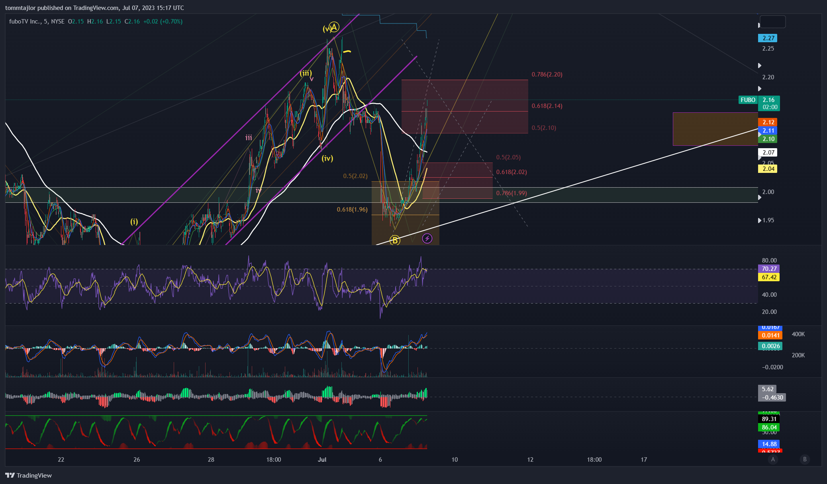Screen dimensions: 827x484
Task: Click the tommtajlor author name in header
Action: (x=20, y=8)
